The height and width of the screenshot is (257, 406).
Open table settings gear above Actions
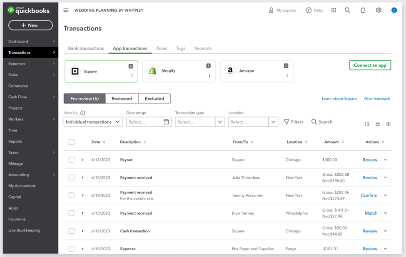[388, 124]
